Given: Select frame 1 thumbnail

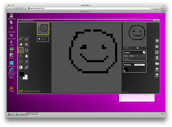Looking at the screenshot, I should (43, 29).
